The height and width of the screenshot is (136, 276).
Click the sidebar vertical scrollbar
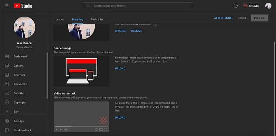(47, 76)
